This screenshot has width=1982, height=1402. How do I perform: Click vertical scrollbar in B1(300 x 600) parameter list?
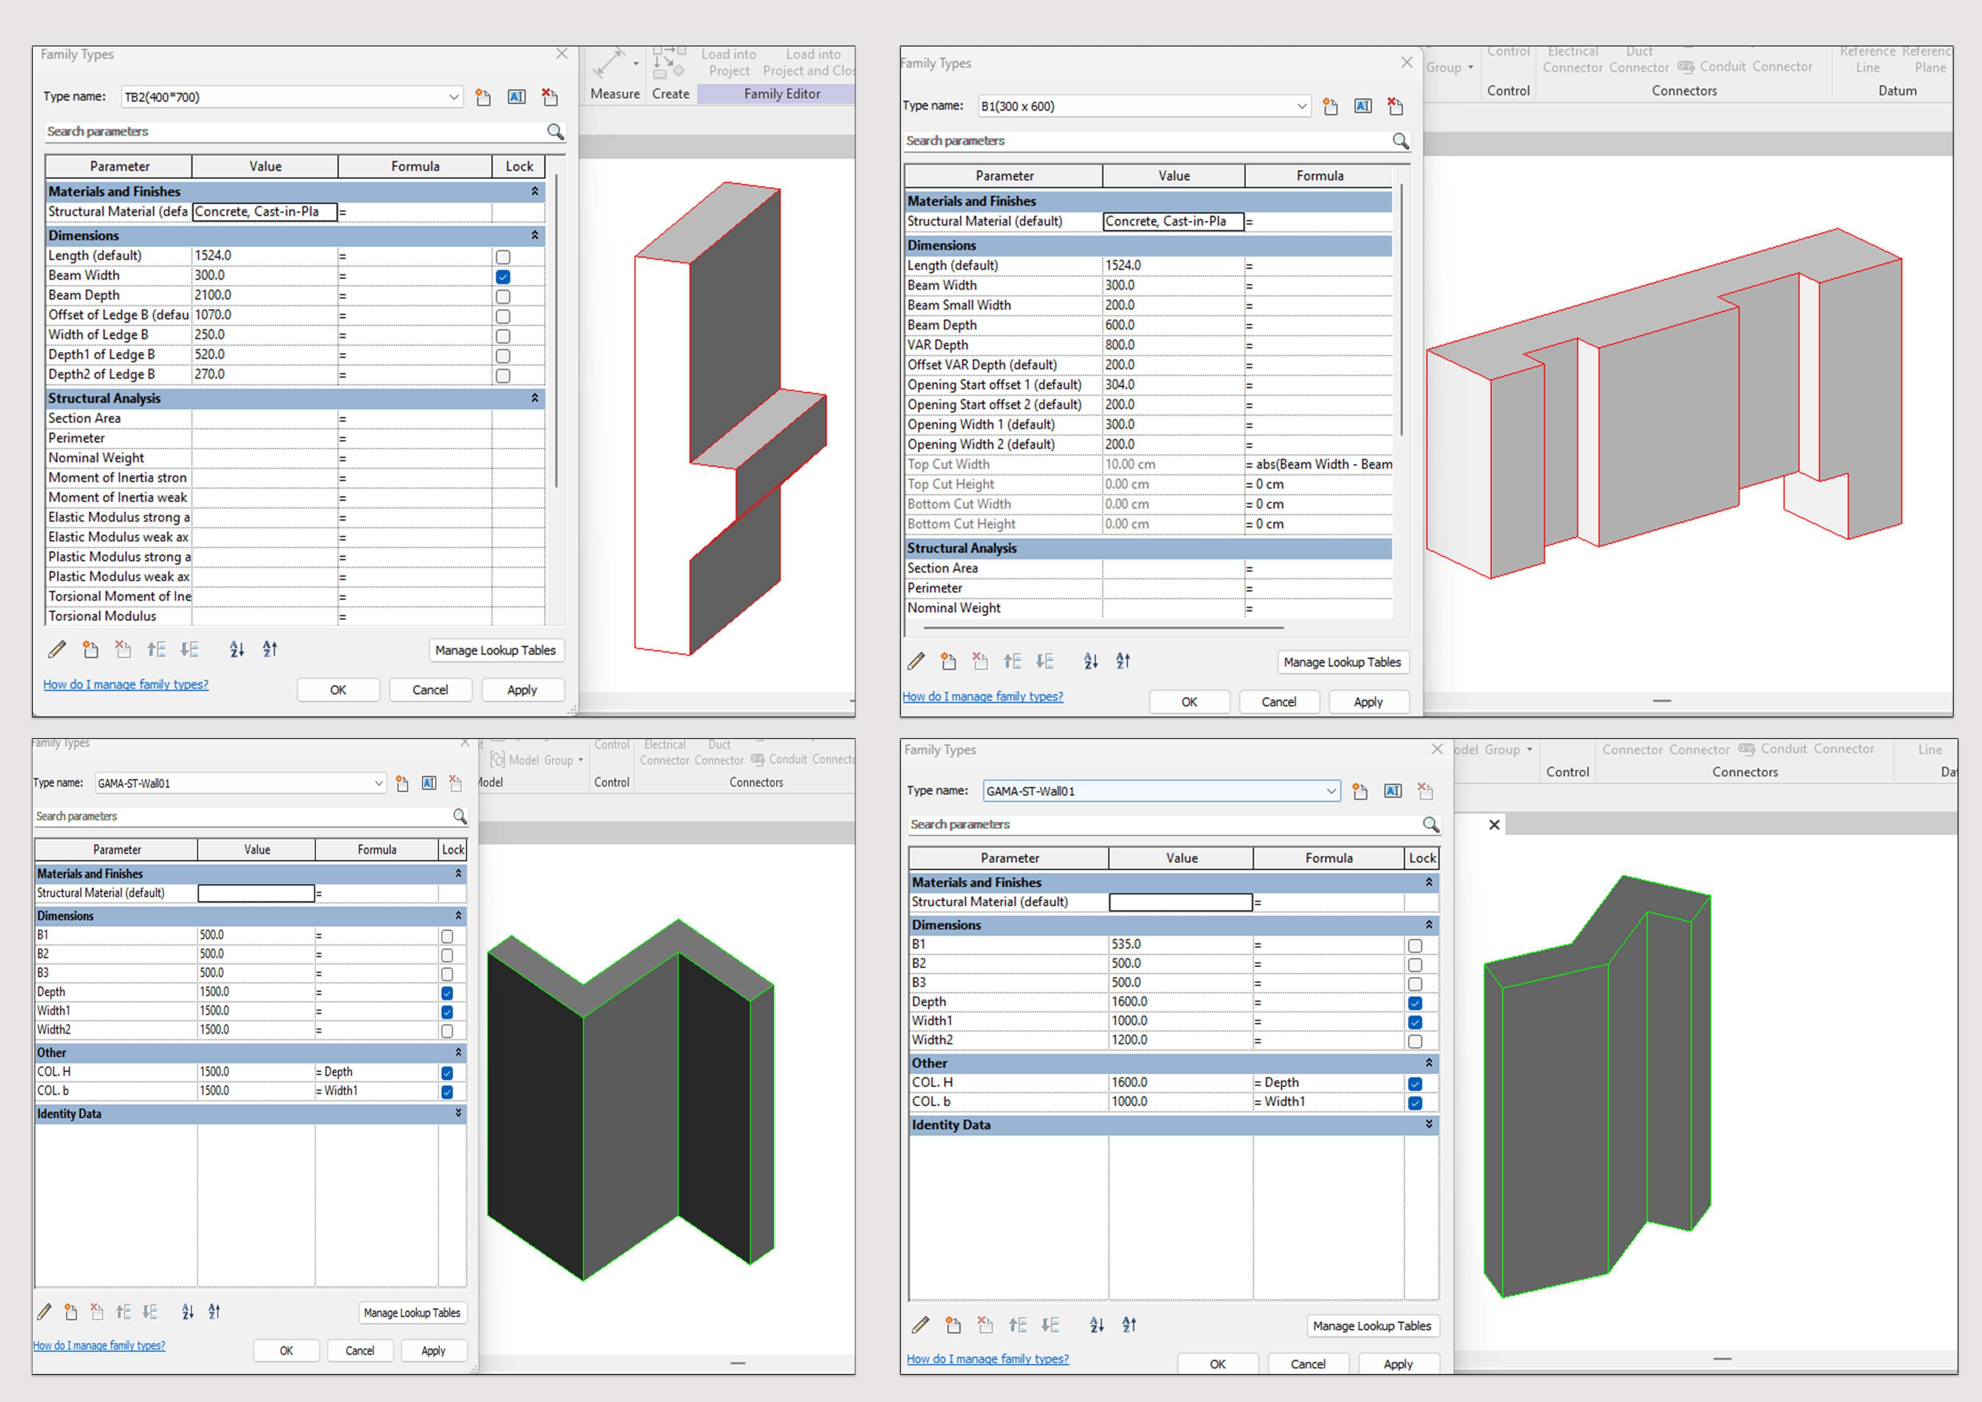[1401, 311]
